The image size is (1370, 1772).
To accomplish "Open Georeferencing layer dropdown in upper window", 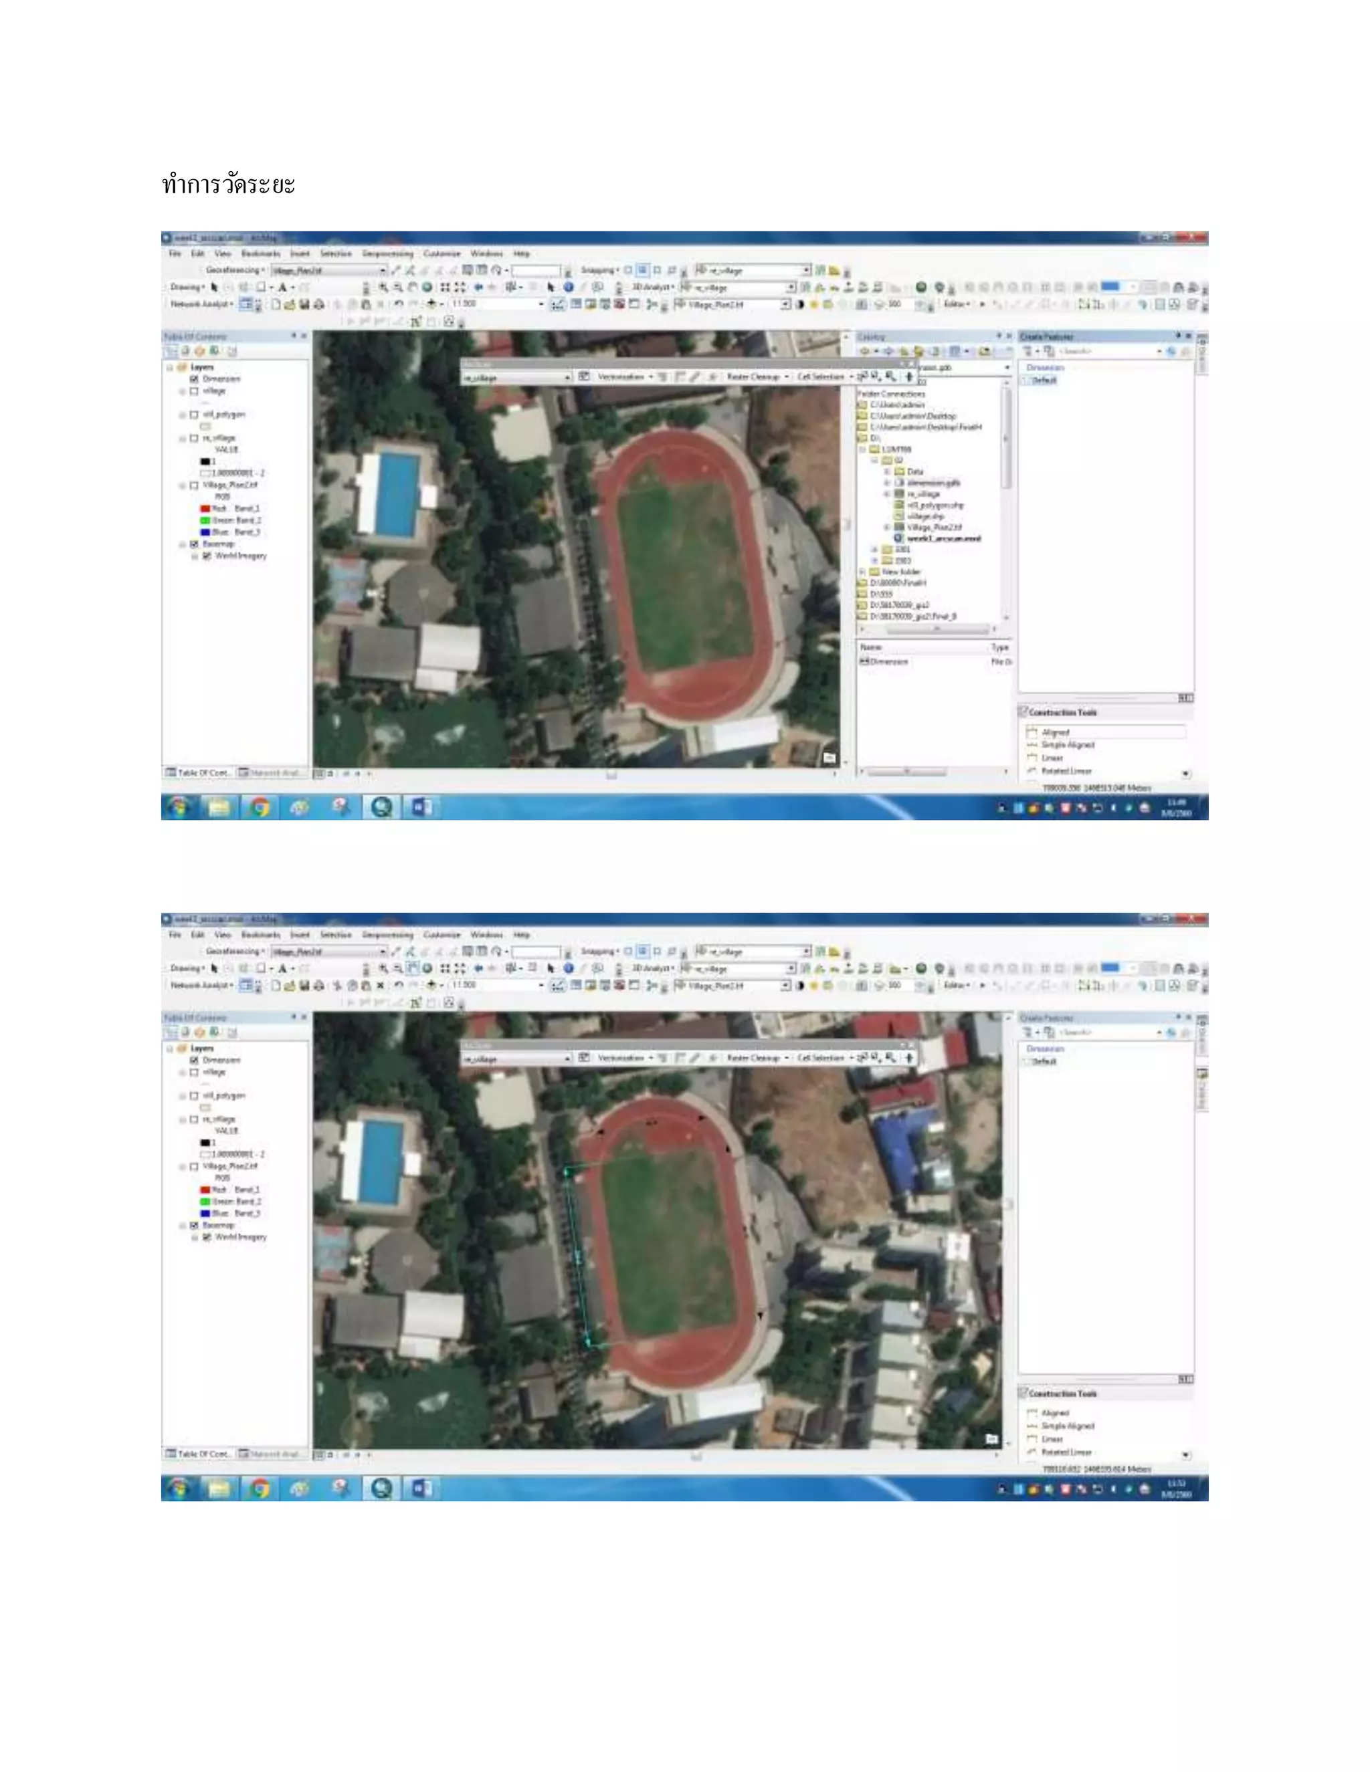I will (382, 271).
